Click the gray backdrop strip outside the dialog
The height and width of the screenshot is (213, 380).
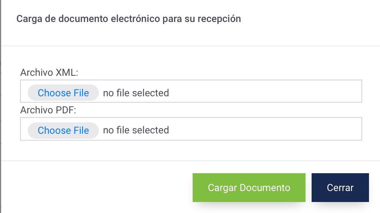pos(0,114)
